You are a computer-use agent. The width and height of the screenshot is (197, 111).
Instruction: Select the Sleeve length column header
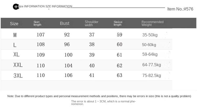pos(118,23)
